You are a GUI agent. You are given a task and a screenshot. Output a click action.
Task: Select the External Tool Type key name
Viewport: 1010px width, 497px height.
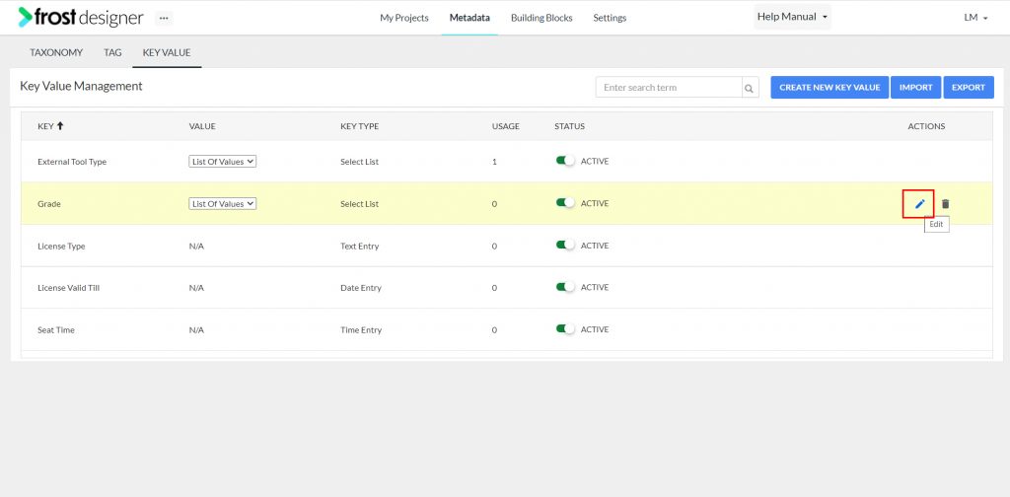[x=72, y=162]
